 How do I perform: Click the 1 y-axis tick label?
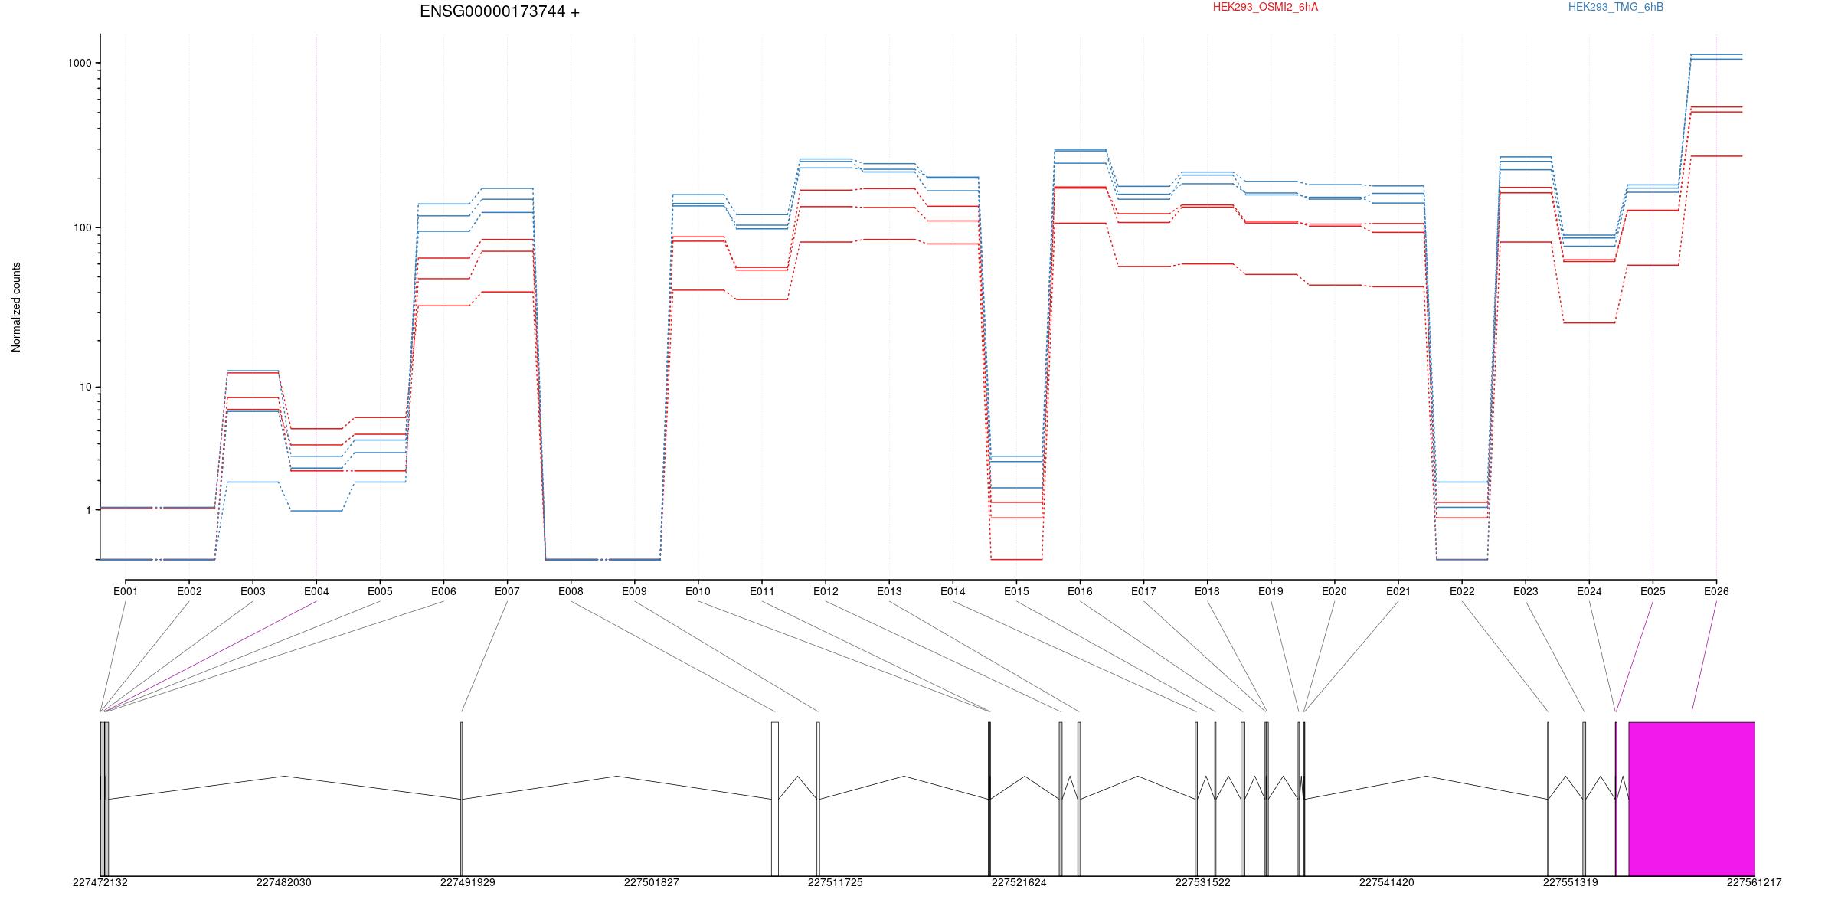click(89, 510)
